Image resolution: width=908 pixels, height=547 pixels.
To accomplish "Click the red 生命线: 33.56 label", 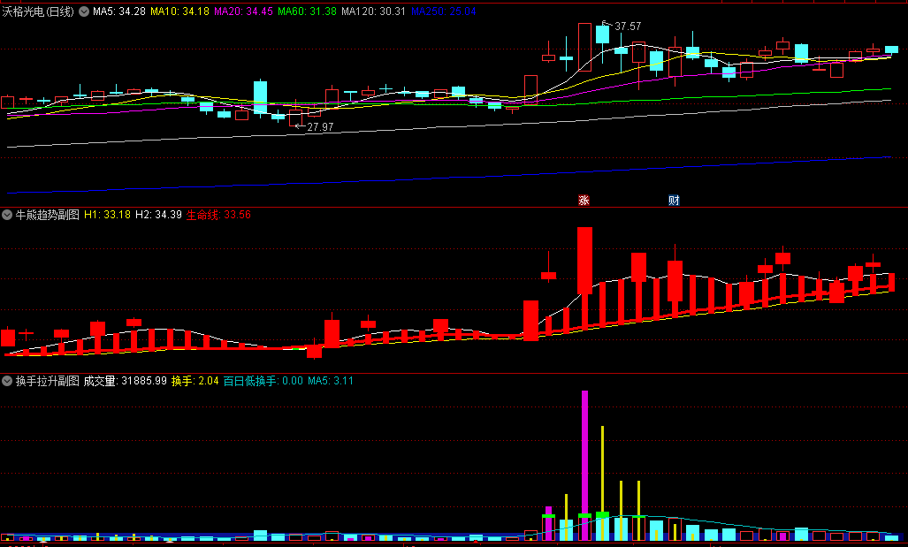I will (x=218, y=215).
